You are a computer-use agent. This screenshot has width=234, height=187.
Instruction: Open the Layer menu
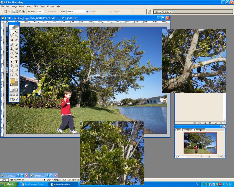pyautogui.click(x=21, y=6)
